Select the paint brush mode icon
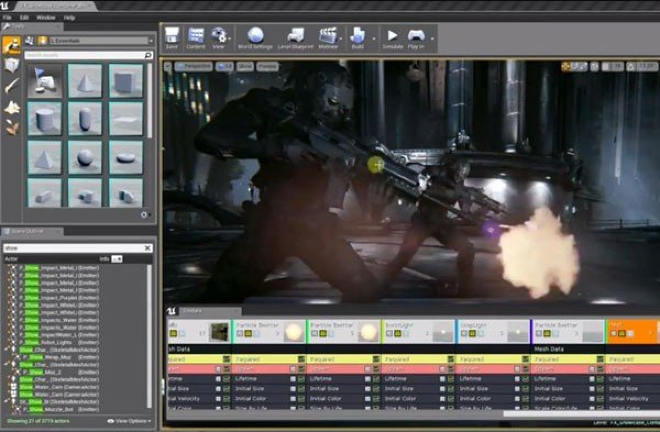 pyautogui.click(x=12, y=86)
